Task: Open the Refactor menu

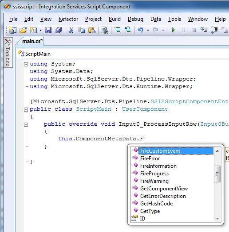Action: tap(68, 19)
